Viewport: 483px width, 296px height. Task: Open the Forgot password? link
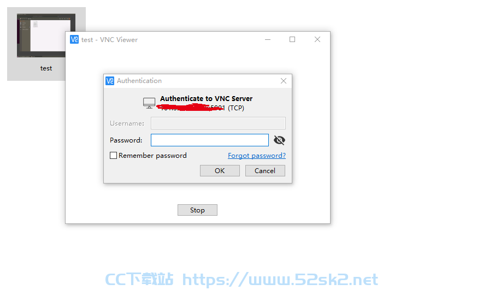pyautogui.click(x=257, y=156)
